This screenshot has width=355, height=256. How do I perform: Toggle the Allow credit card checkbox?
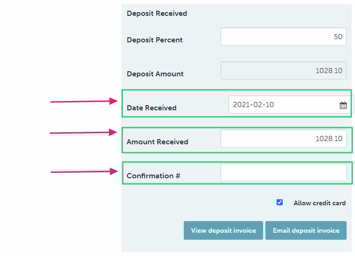point(280,202)
